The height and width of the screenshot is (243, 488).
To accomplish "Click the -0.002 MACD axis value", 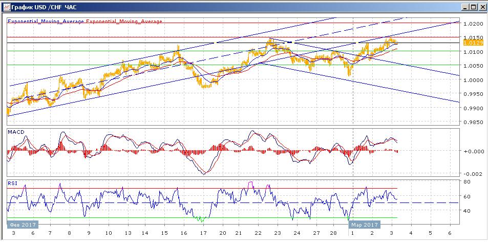I will [473, 174].
